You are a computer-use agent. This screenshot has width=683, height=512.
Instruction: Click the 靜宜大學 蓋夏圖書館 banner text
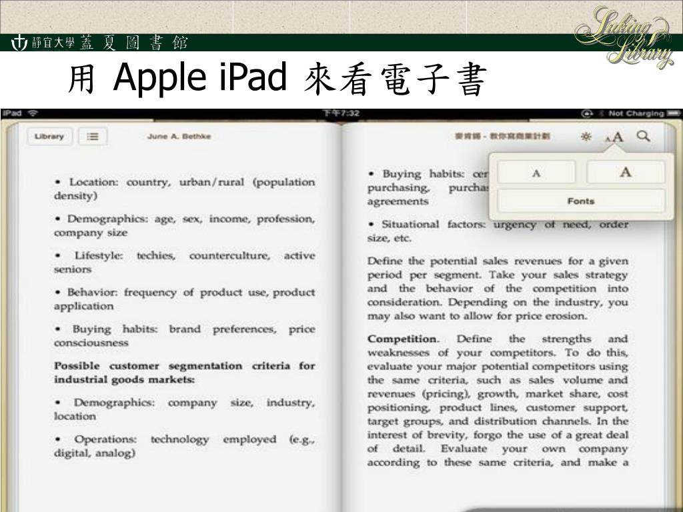click(110, 43)
